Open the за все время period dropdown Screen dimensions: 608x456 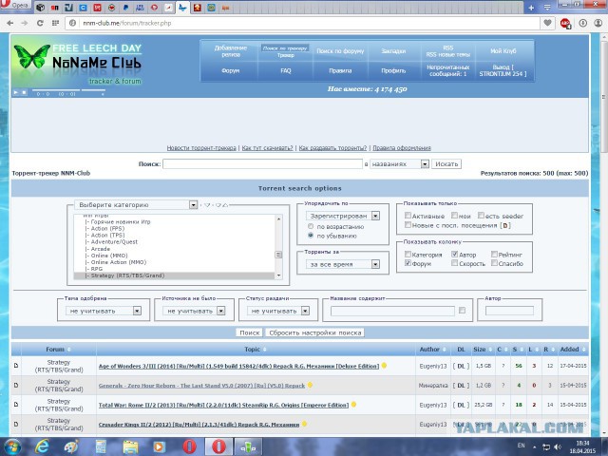(x=343, y=264)
